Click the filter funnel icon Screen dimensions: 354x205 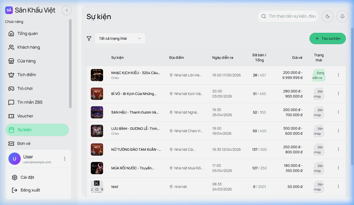pyautogui.click(x=89, y=38)
